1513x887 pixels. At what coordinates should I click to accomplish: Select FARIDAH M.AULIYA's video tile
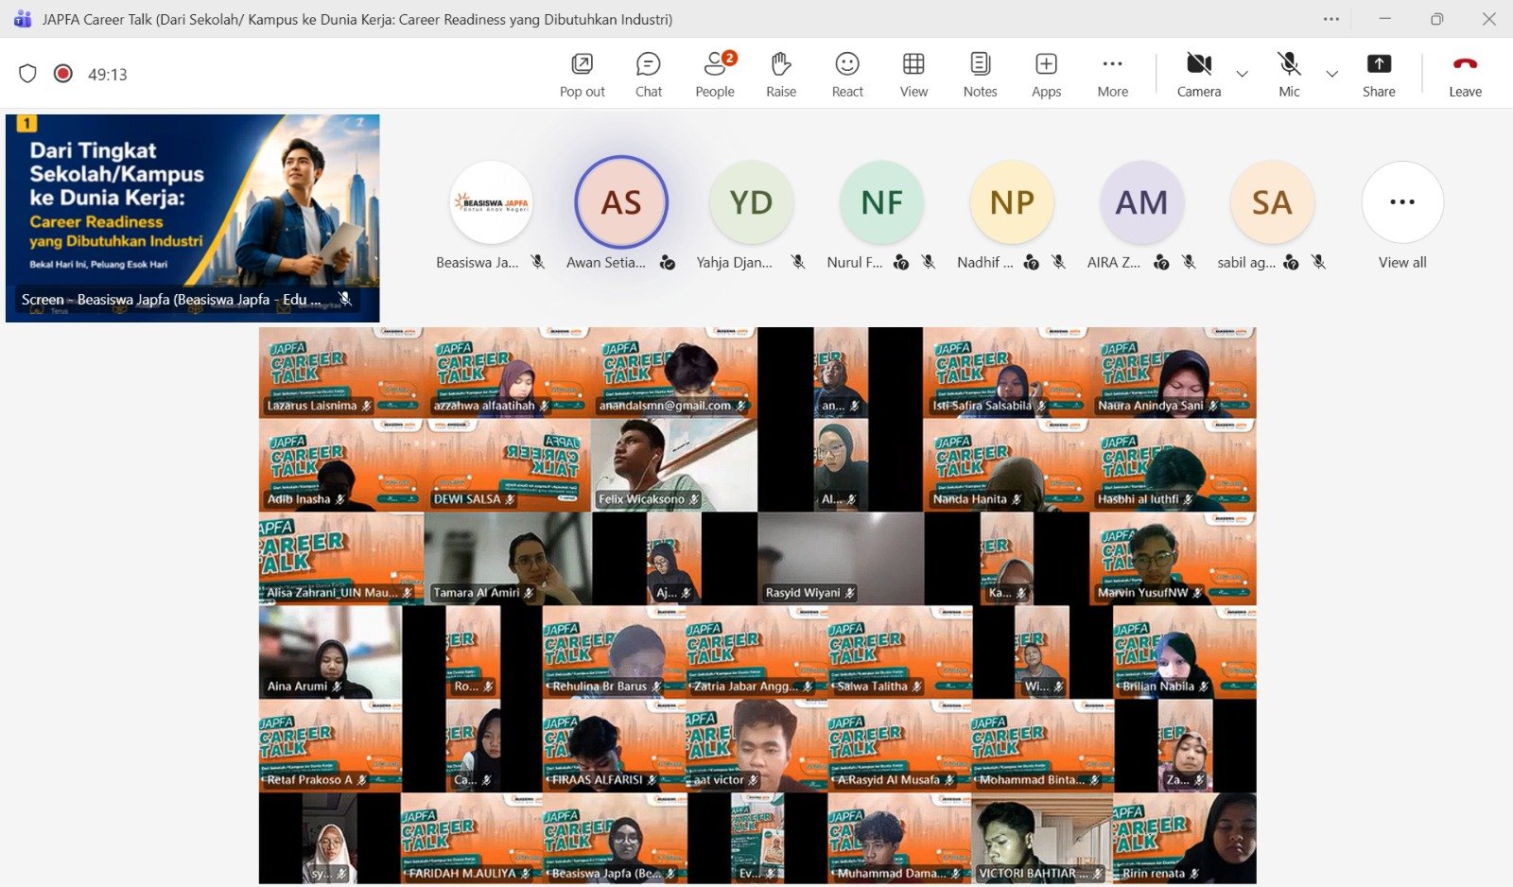[x=472, y=839]
